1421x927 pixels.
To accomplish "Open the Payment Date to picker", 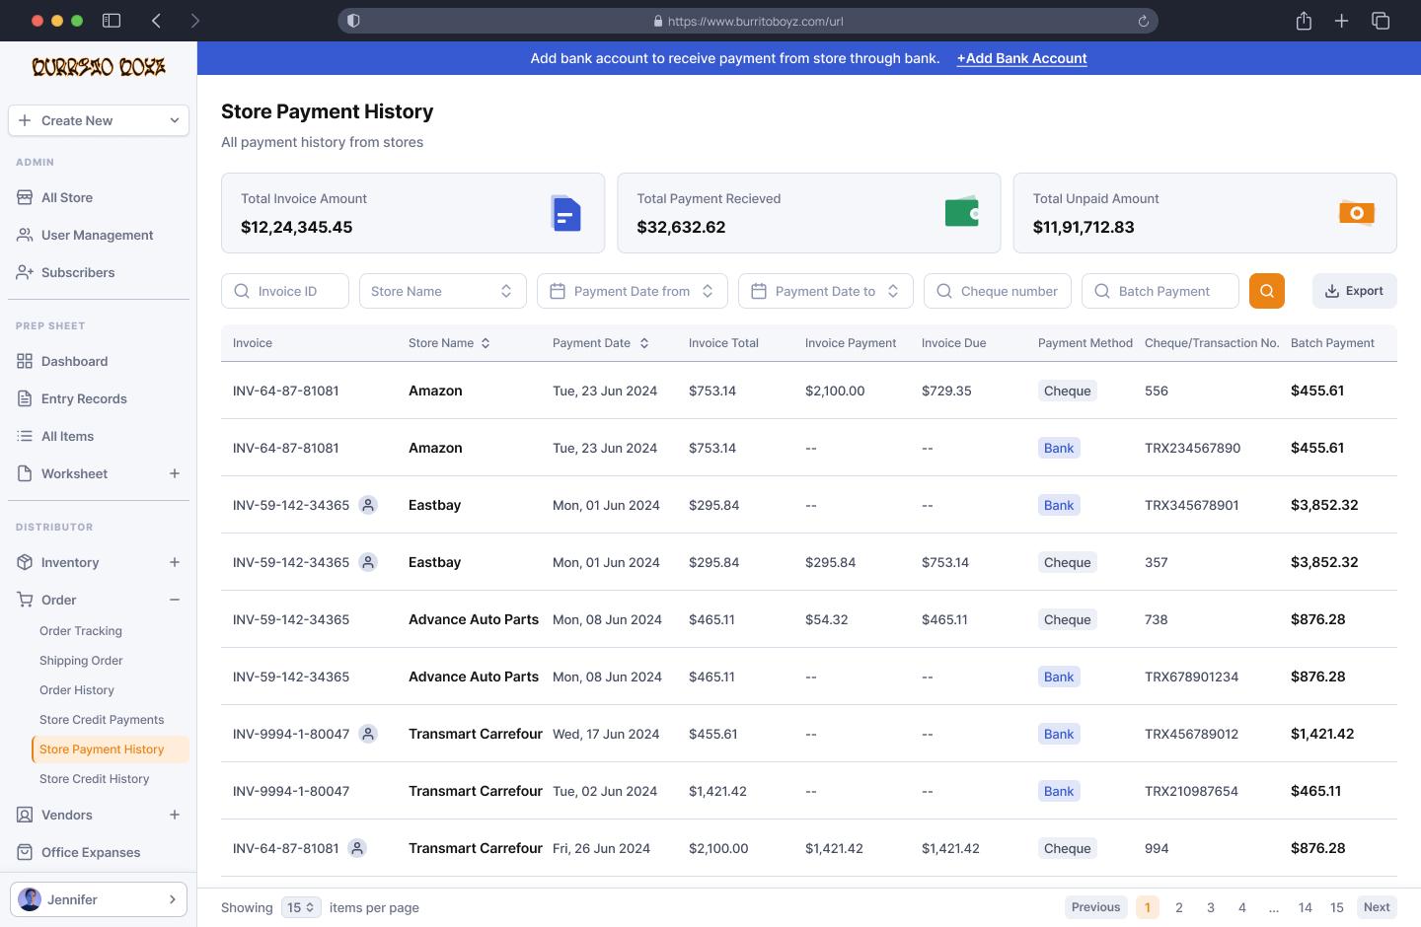I will 826,291.
